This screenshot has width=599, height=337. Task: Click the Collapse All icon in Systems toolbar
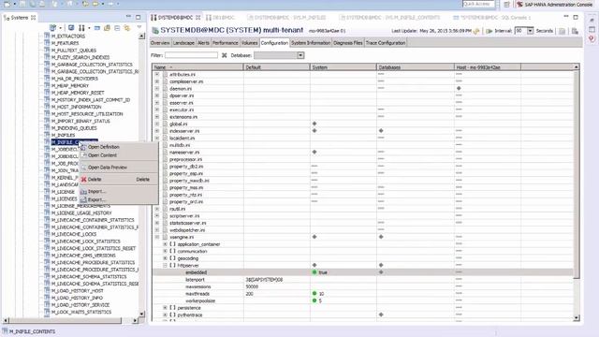pyautogui.click(x=117, y=28)
